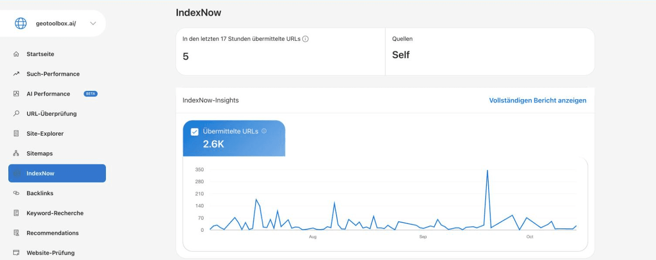Click info icon in the Übermittelte URLs card
This screenshot has width=656, height=260.
point(264,131)
